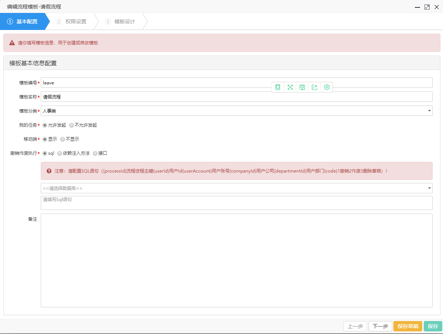Select the 依赖注入方法 radio option

[x=60, y=153]
